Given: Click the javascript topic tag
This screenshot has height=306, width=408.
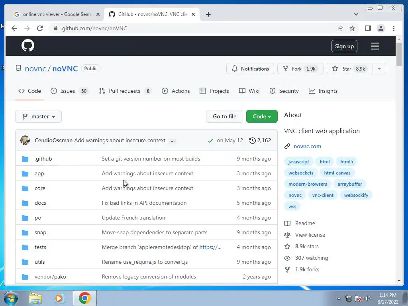Looking at the screenshot, I should pos(299,162).
